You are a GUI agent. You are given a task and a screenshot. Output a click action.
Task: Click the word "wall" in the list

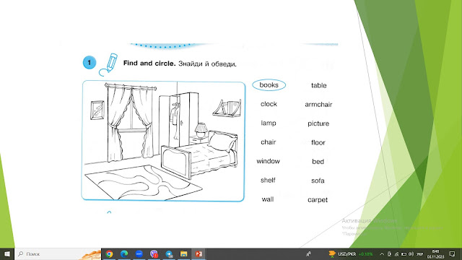268,199
